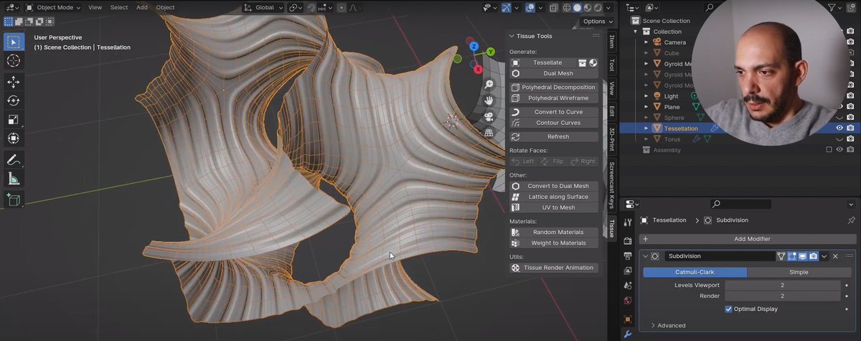Collapse the Tissue Tools panel
Image resolution: width=861 pixels, height=341 pixels.
512,36
